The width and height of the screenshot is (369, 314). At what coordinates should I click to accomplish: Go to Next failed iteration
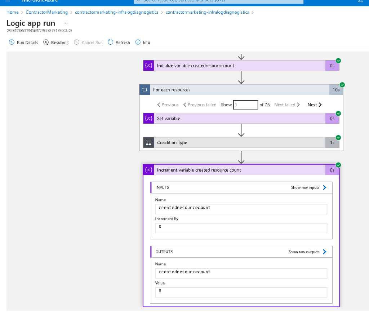[x=287, y=105]
